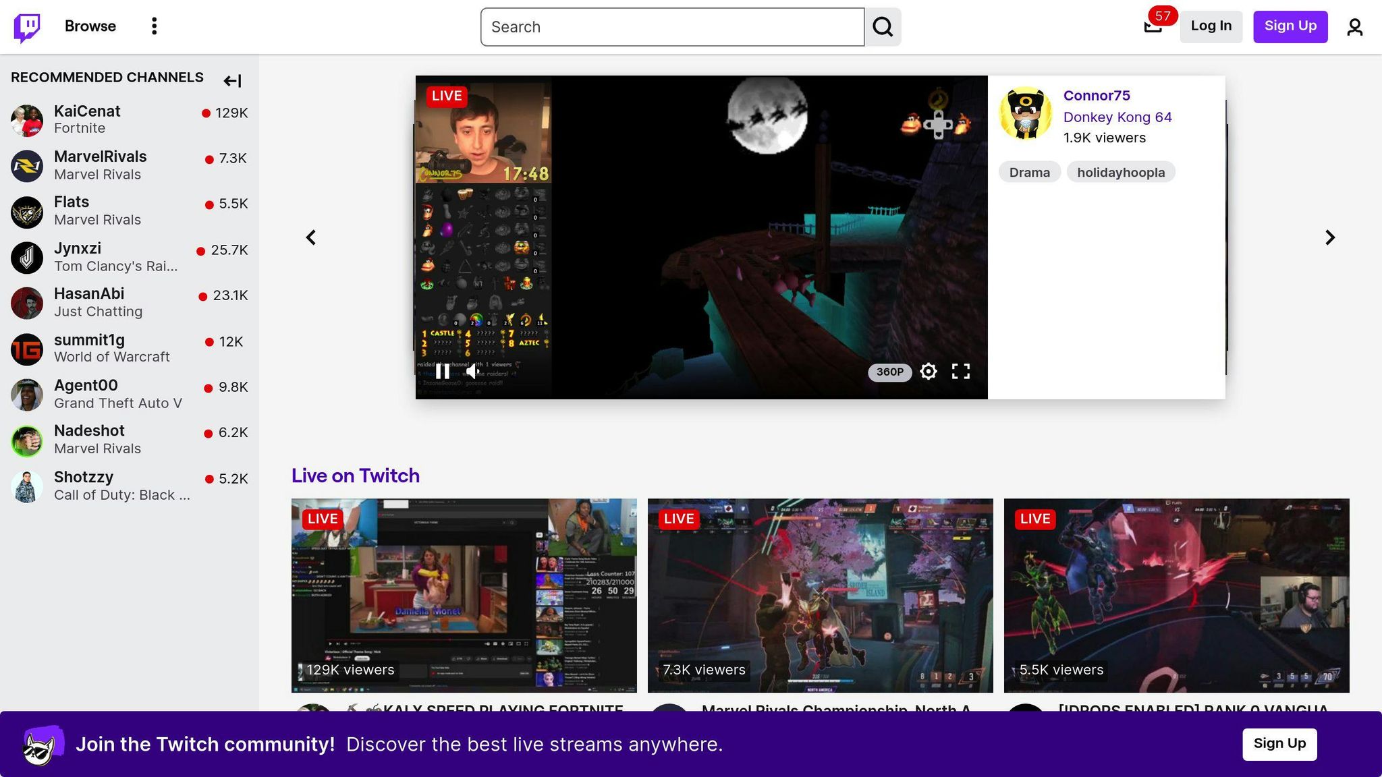
Task: Click Jynxzi in recommended channels
Action: tap(130, 258)
